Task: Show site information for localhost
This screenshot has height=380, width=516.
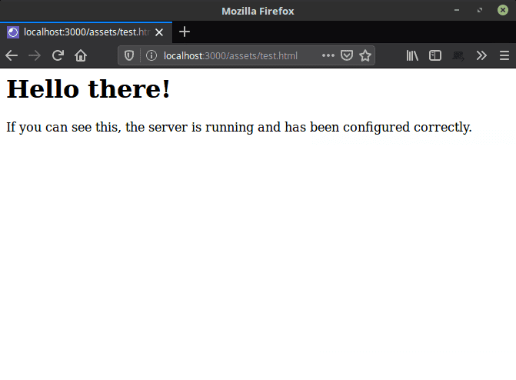Action: [151, 55]
